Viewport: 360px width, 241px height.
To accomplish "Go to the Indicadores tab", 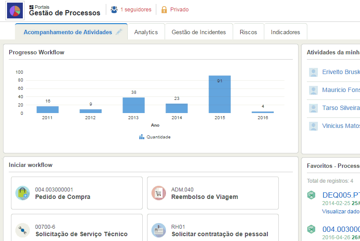I will [285, 32].
